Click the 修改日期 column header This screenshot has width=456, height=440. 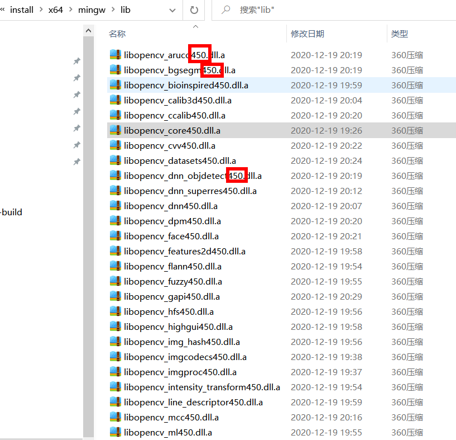point(308,34)
